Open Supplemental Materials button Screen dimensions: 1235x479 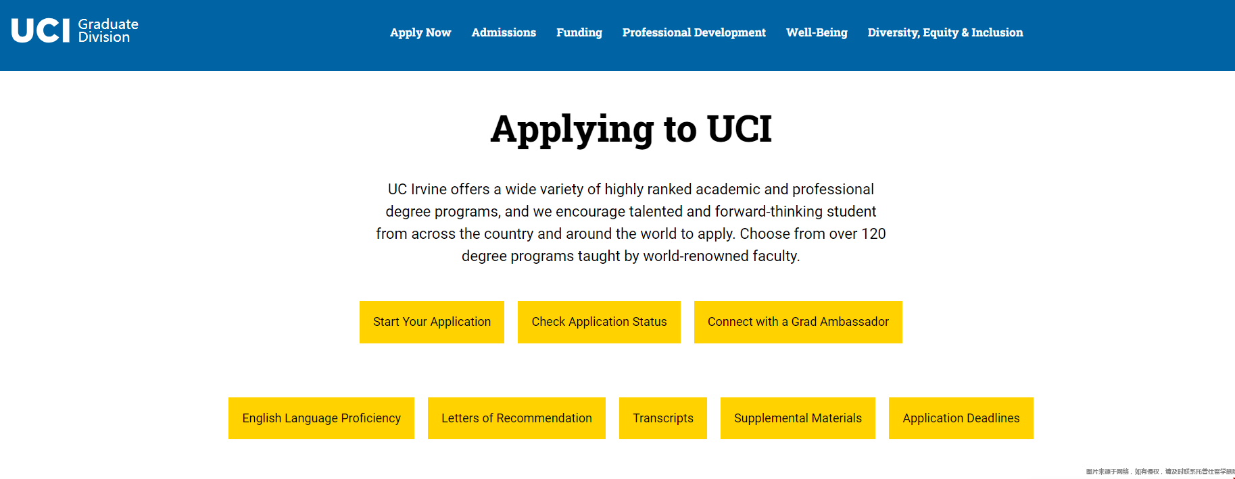pyautogui.click(x=798, y=418)
